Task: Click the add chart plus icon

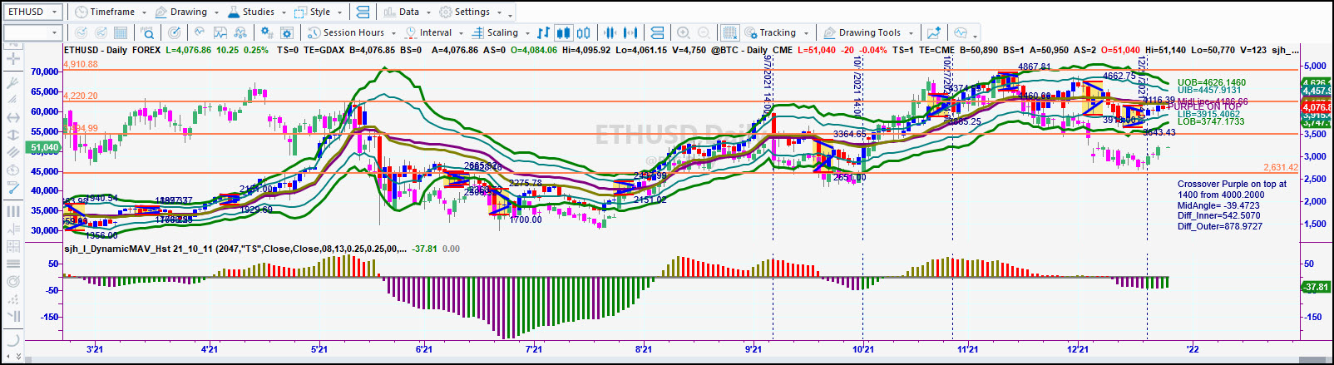Action: 934,32
